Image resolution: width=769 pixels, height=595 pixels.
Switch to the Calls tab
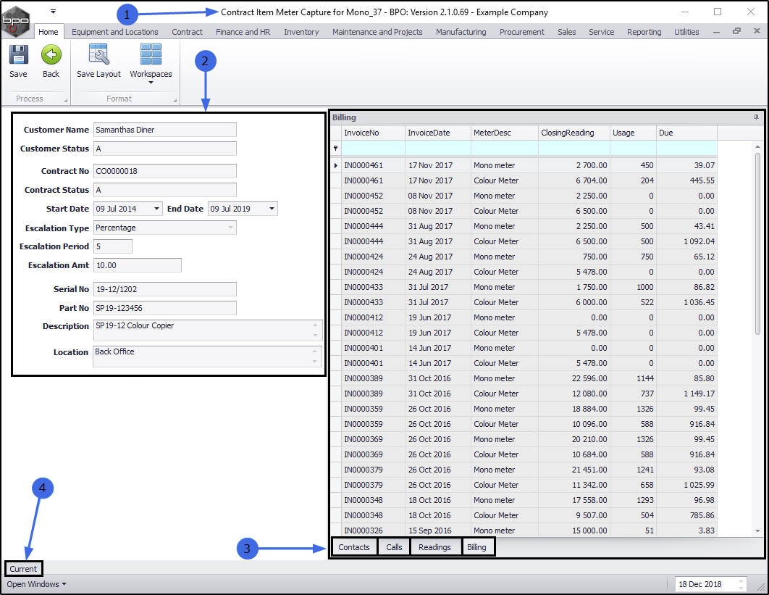394,547
